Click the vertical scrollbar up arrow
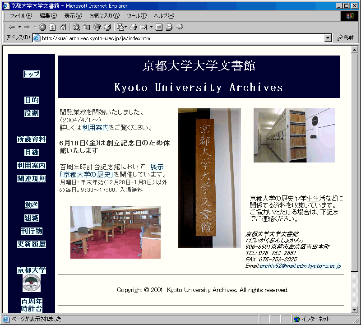Screen dimensions: 361x325 [355, 50]
